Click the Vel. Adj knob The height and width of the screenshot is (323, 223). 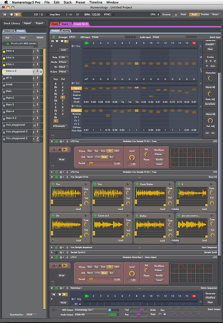coord(210,120)
